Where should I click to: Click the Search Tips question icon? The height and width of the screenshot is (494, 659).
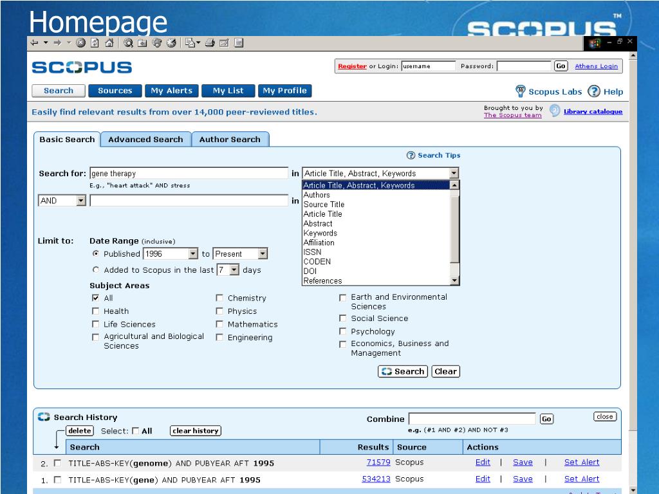tap(411, 156)
